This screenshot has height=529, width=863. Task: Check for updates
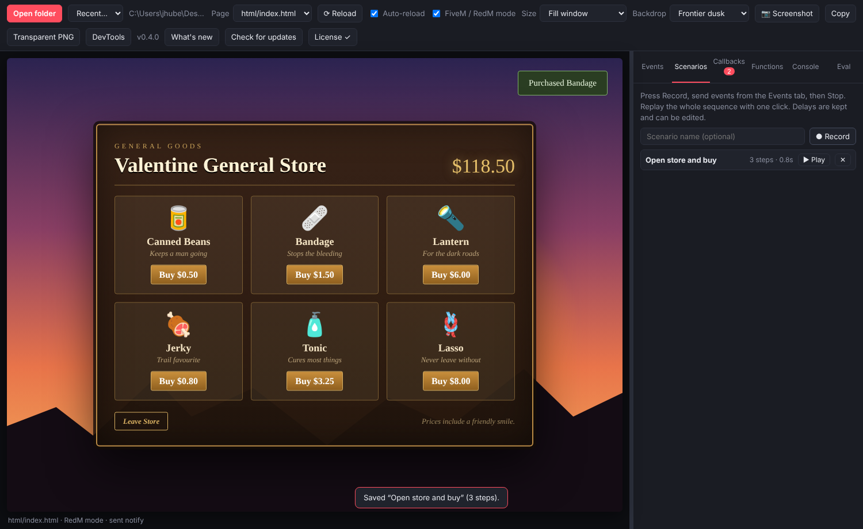pos(264,37)
